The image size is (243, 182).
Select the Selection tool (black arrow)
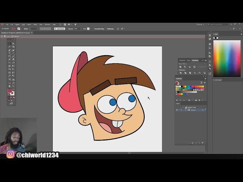tap(9, 44)
